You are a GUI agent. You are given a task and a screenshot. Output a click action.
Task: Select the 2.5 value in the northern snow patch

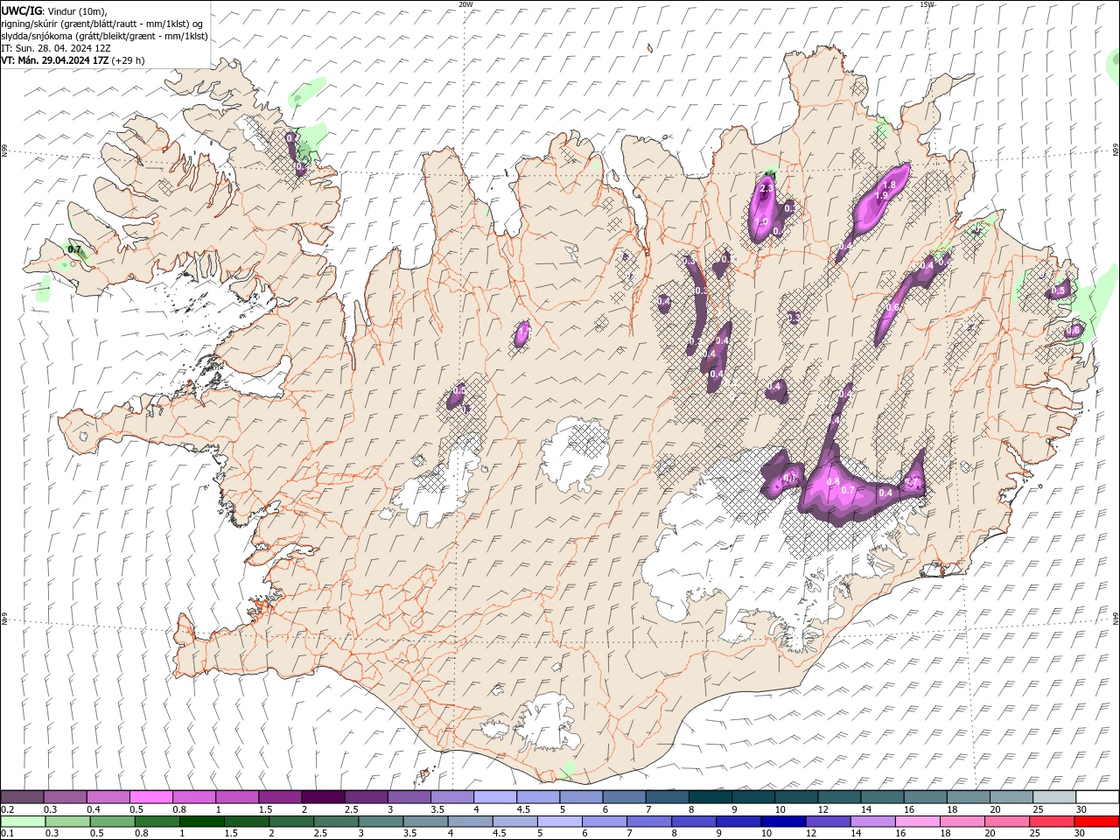coord(766,189)
